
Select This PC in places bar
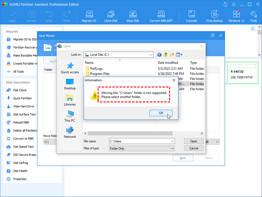pyautogui.click(x=70, y=116)
